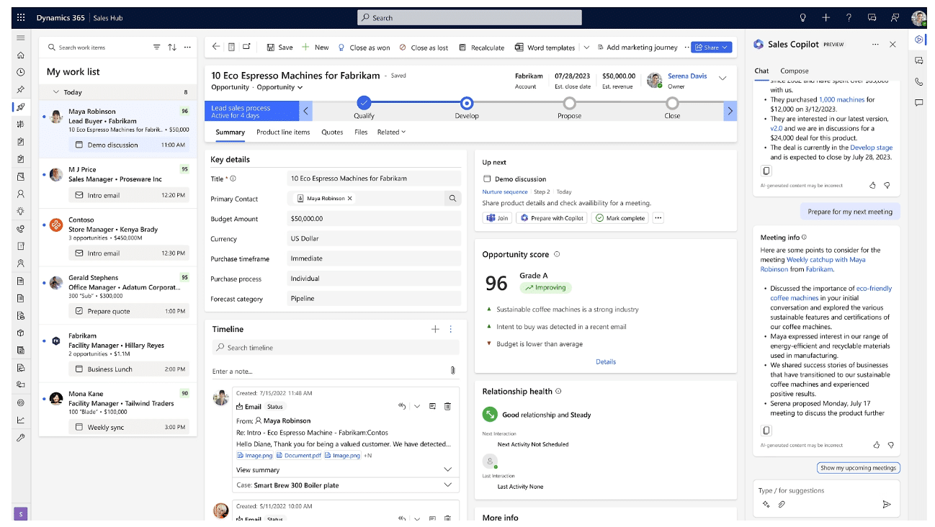This screenshot has height=527, width=935.
Task: Reply to the 7/15/2022 timeline email
Action: point(402,406)
